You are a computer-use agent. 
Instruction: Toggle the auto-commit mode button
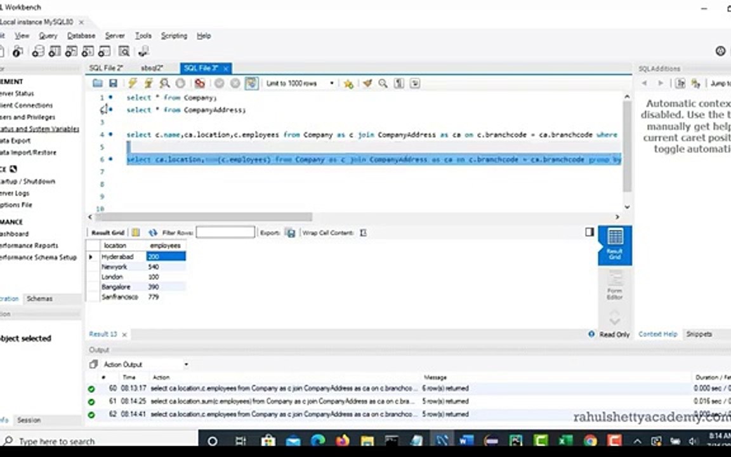click(x=252, y=84)
